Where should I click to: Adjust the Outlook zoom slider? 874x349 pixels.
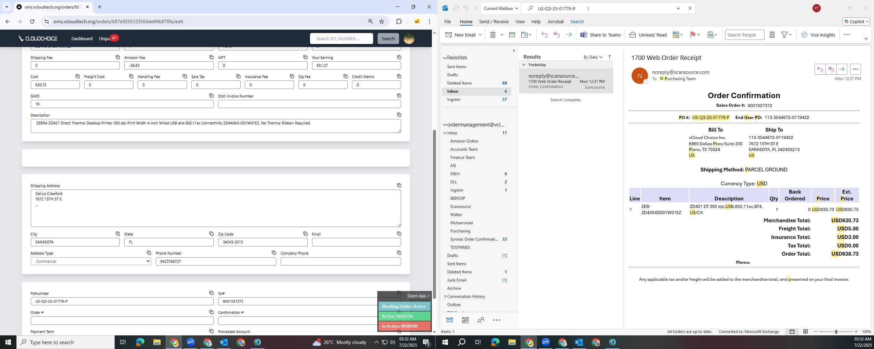(x=836, y=332)
